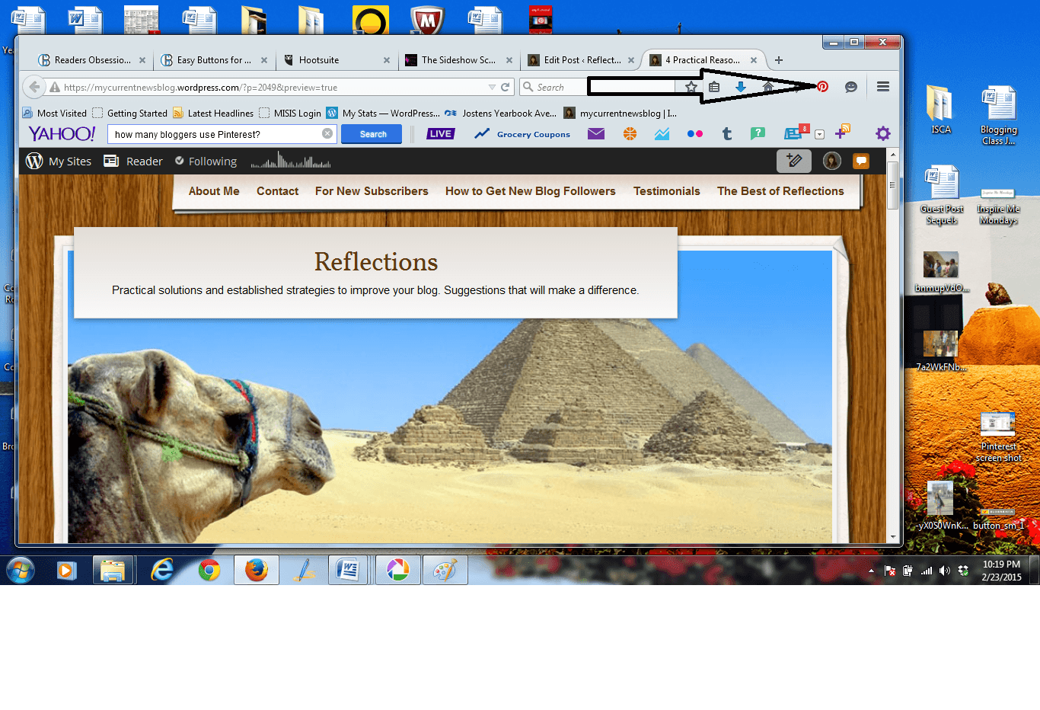Bookmark this page with the star icon
This screenshot has width=1040, height=710.
coord(691,87)
